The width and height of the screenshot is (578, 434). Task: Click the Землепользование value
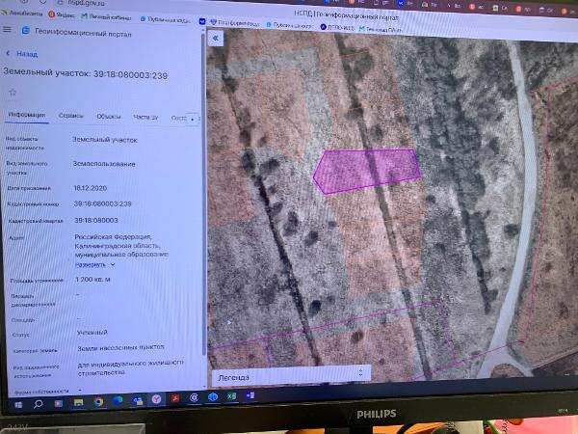click(104, 164)
